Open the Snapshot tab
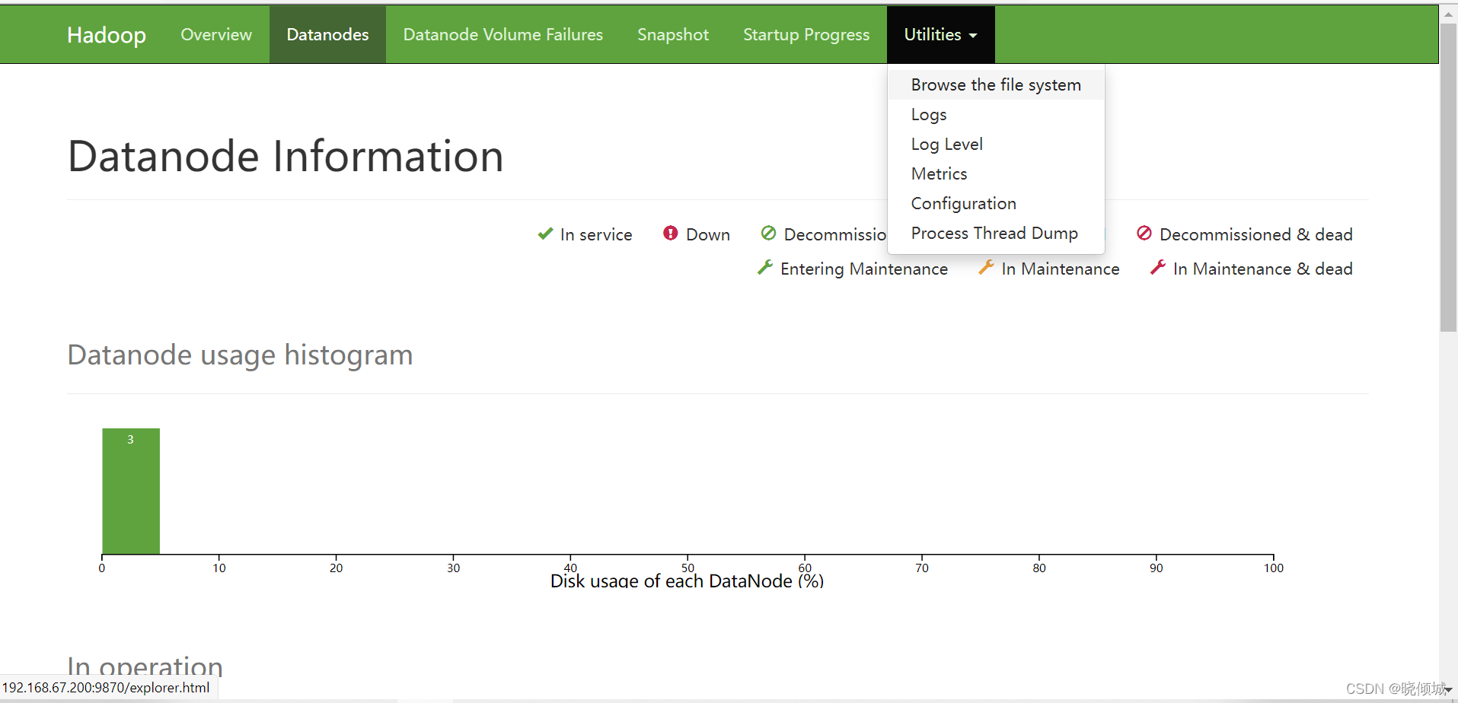 pyautogui.click(x=673, y=34)
